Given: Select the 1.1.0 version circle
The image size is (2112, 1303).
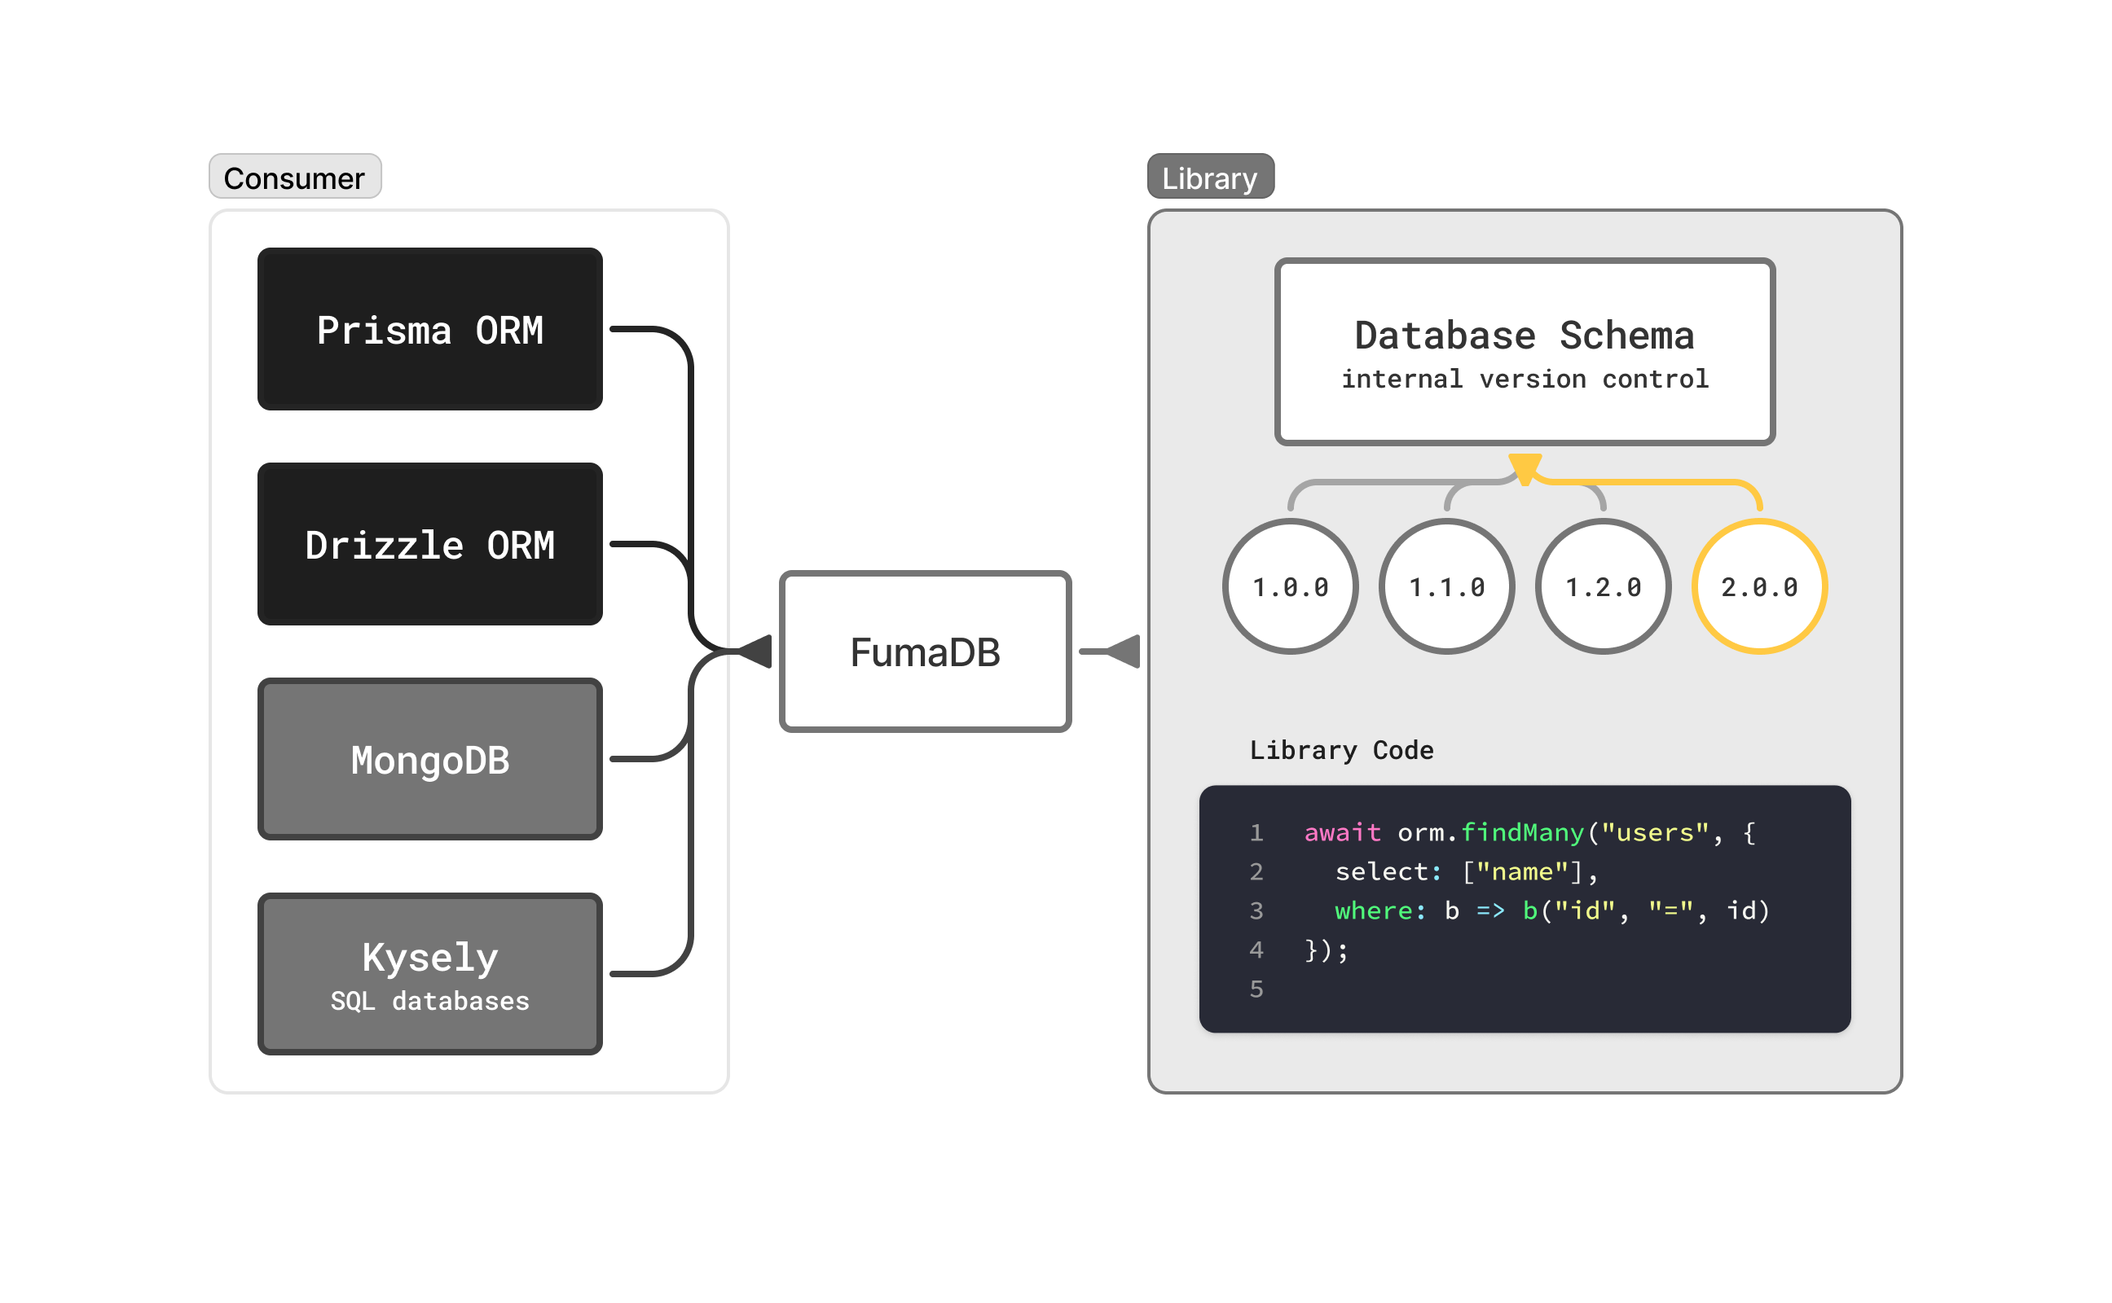Looking at the screenshot, I should (1446, 587).
